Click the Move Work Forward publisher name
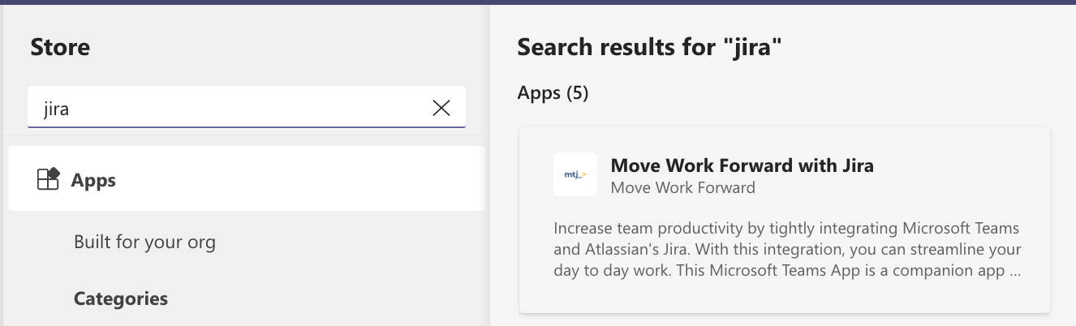 pos(682,188)
